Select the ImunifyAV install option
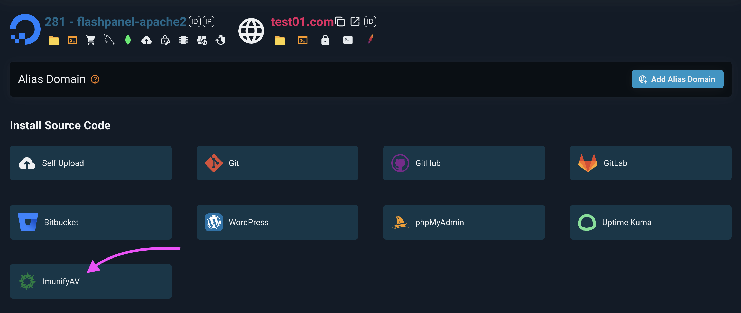741x313 pixels. point(91,281)
